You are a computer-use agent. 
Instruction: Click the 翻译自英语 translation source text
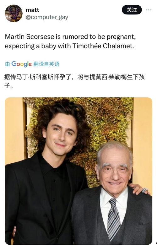[x=46, y=64]
